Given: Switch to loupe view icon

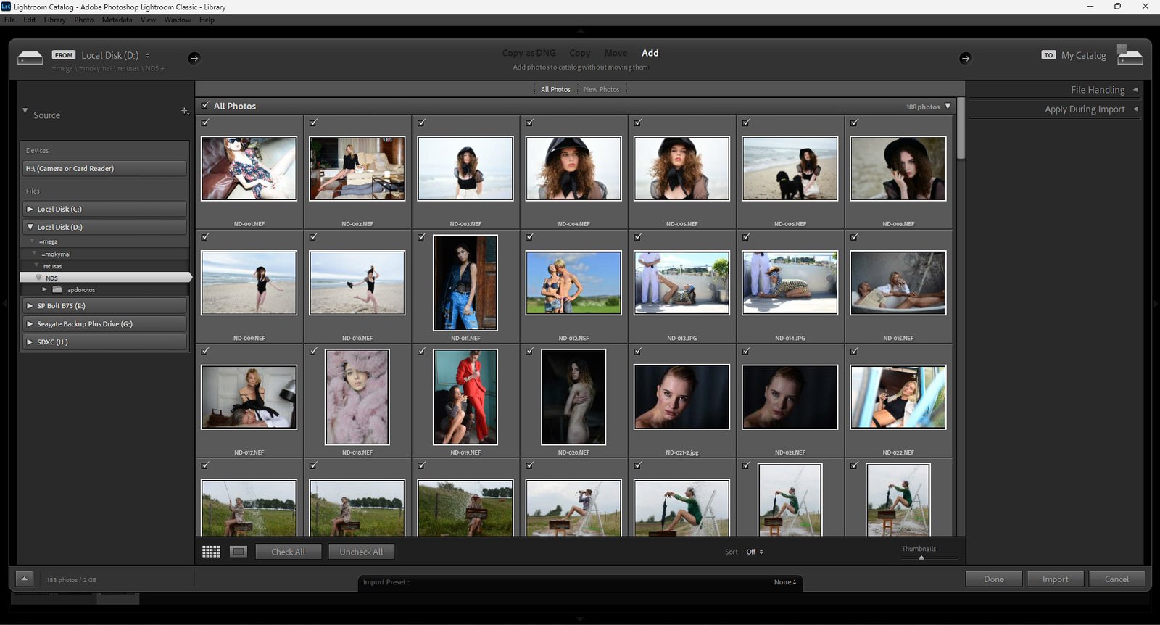Looking at the screenshot, I should 239,552.
